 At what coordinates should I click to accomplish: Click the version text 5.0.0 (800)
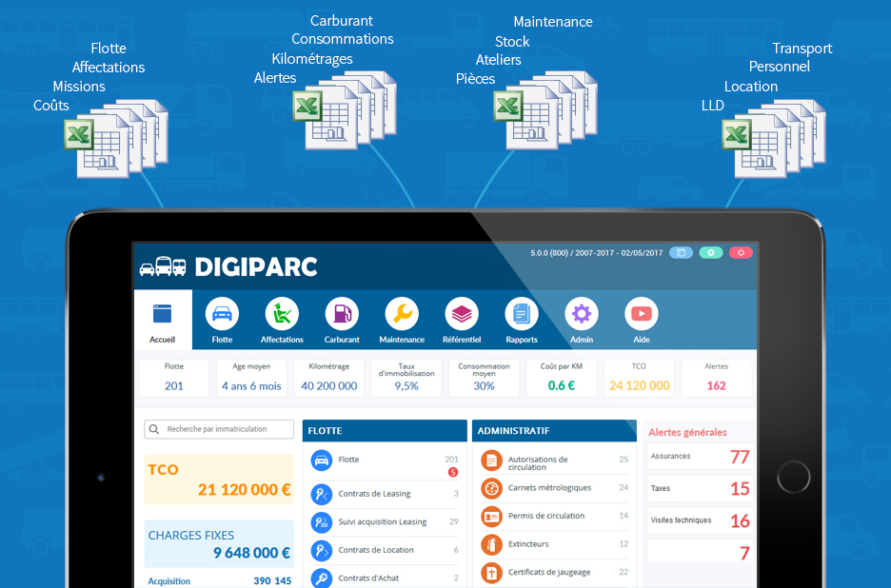(x=549, y=253)
